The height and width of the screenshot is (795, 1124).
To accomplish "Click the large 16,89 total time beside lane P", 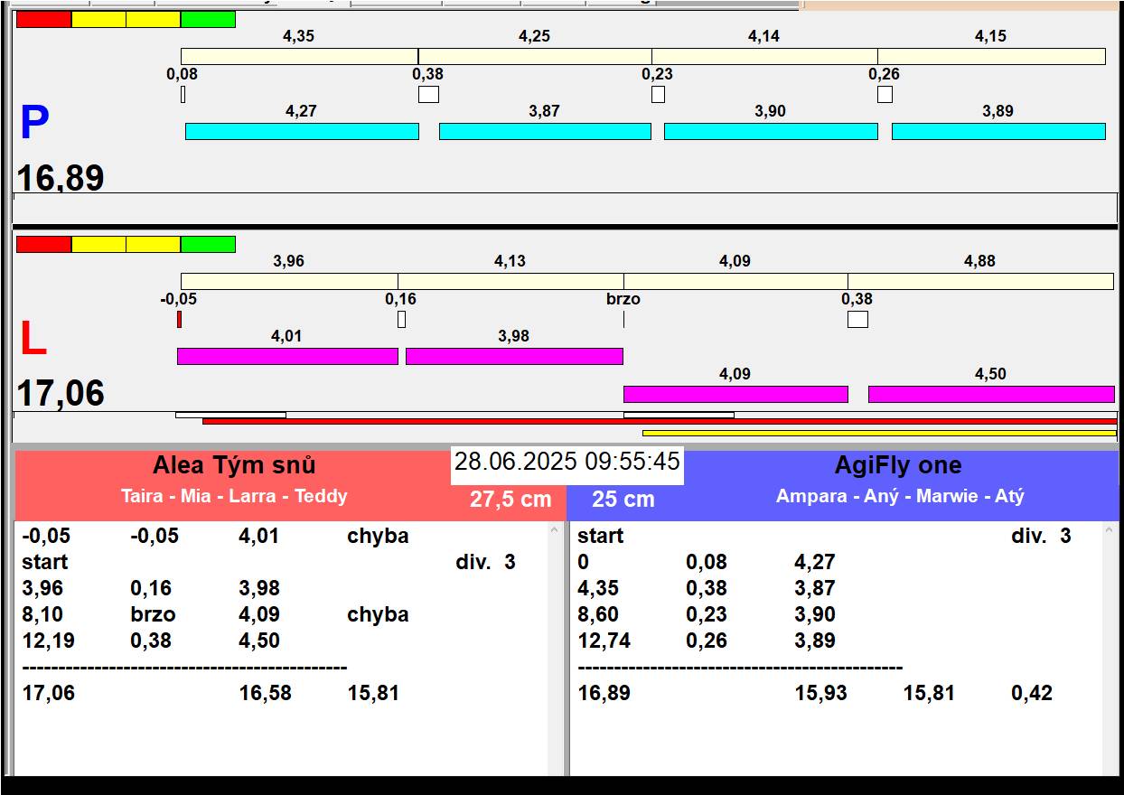I will (61, 177).
